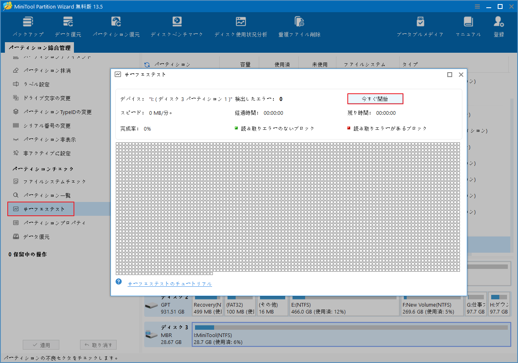
Task: Open the バックアップ (Backup) tool
Action: click(x=28, y=26)
